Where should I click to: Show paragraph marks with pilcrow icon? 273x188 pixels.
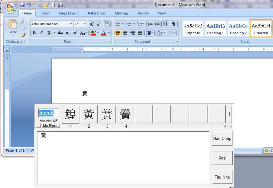[x=174, y=24]
